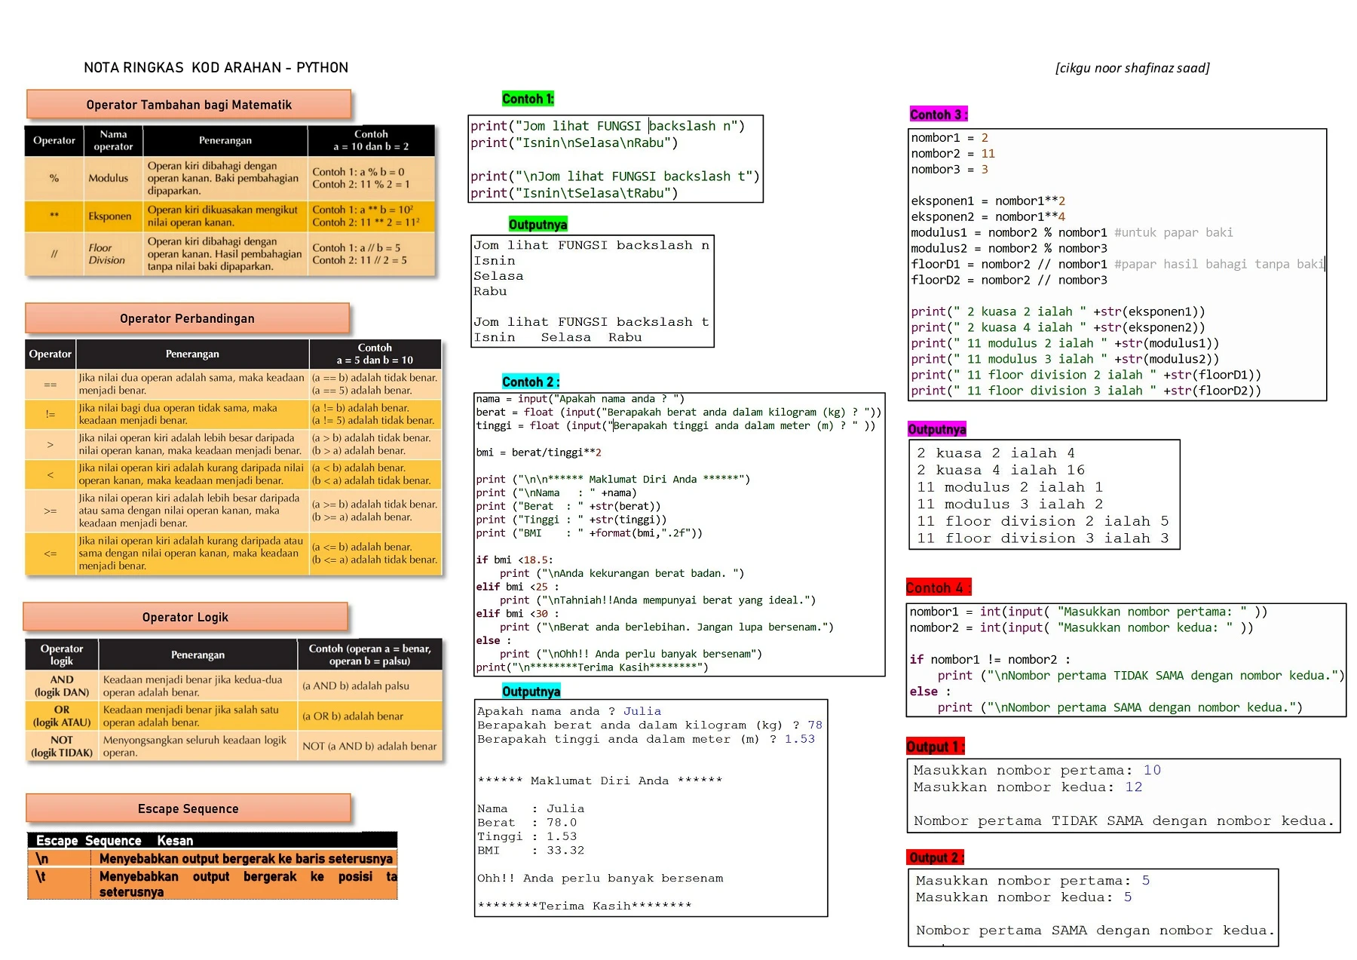Click the != comparison operator cell
The width and height of the screenshot is (1357, 960).
51,414
